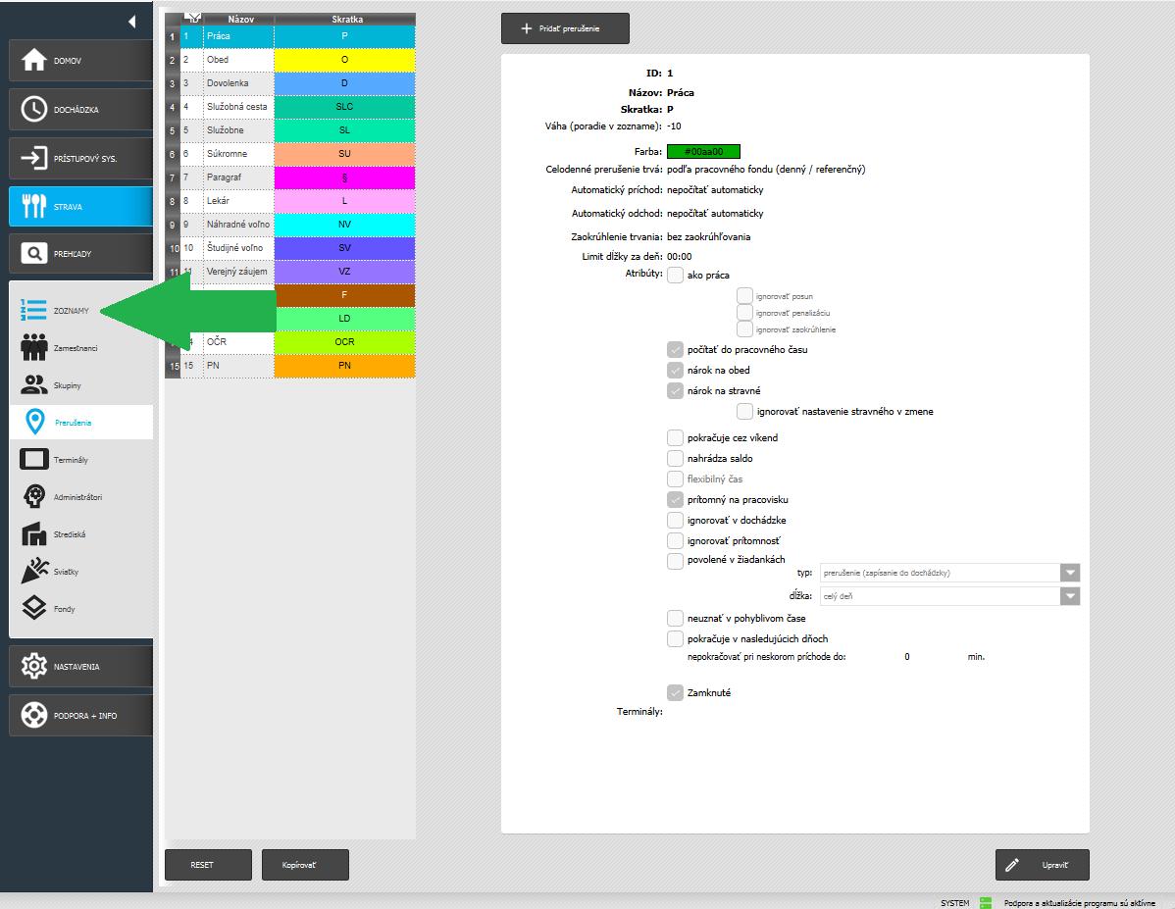This screenshot has width=1175, height=909.
Task: Open the 'typ' prerušenie dropdown
Action: coord(1070,573)
